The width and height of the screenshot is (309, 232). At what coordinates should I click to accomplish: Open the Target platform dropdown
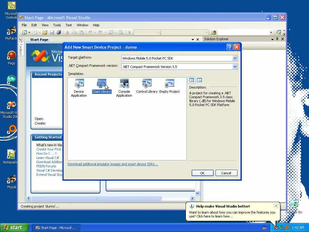coord(235,58)
